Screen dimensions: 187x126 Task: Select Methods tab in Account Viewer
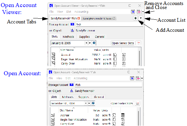pyautogui.click(x=68, y=37)
